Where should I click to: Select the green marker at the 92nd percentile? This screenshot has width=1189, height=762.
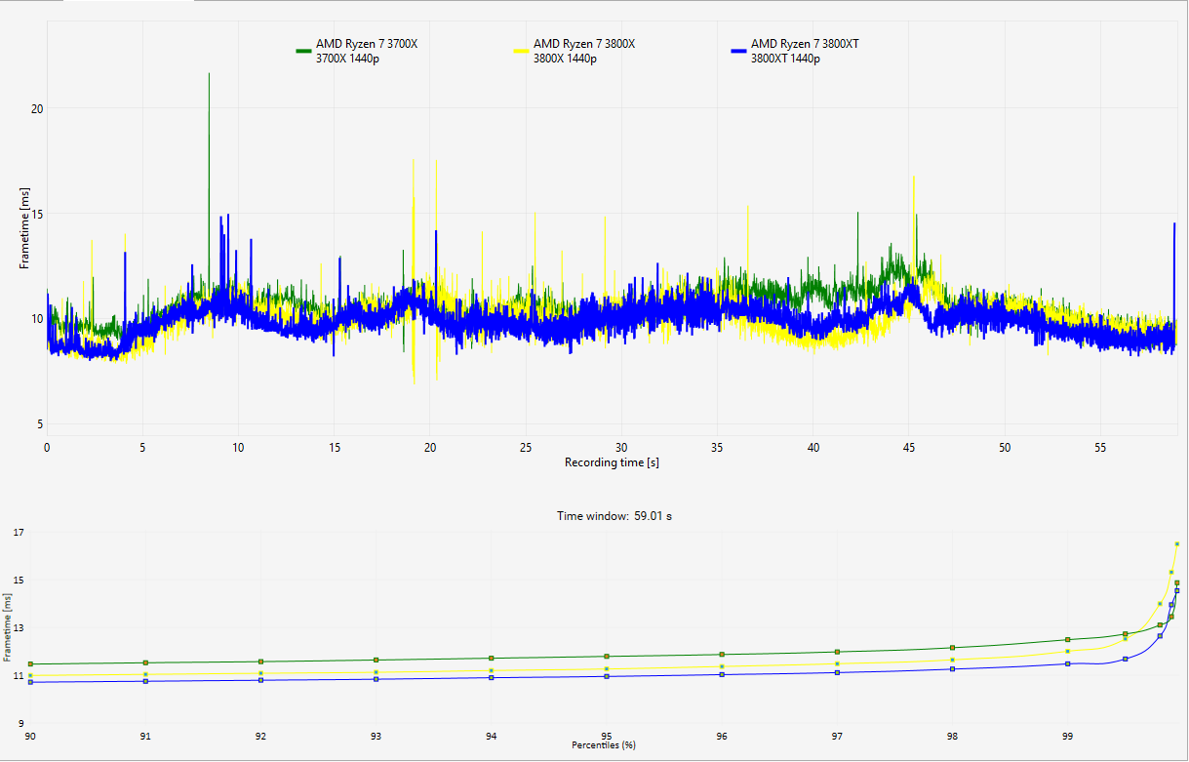click(x=260, y=662)
